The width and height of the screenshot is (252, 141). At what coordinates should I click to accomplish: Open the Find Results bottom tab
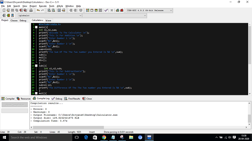click(x=72, y=99)
